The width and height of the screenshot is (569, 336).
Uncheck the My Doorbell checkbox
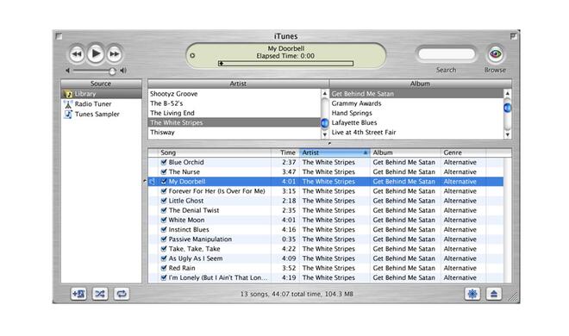click(164, 181)
